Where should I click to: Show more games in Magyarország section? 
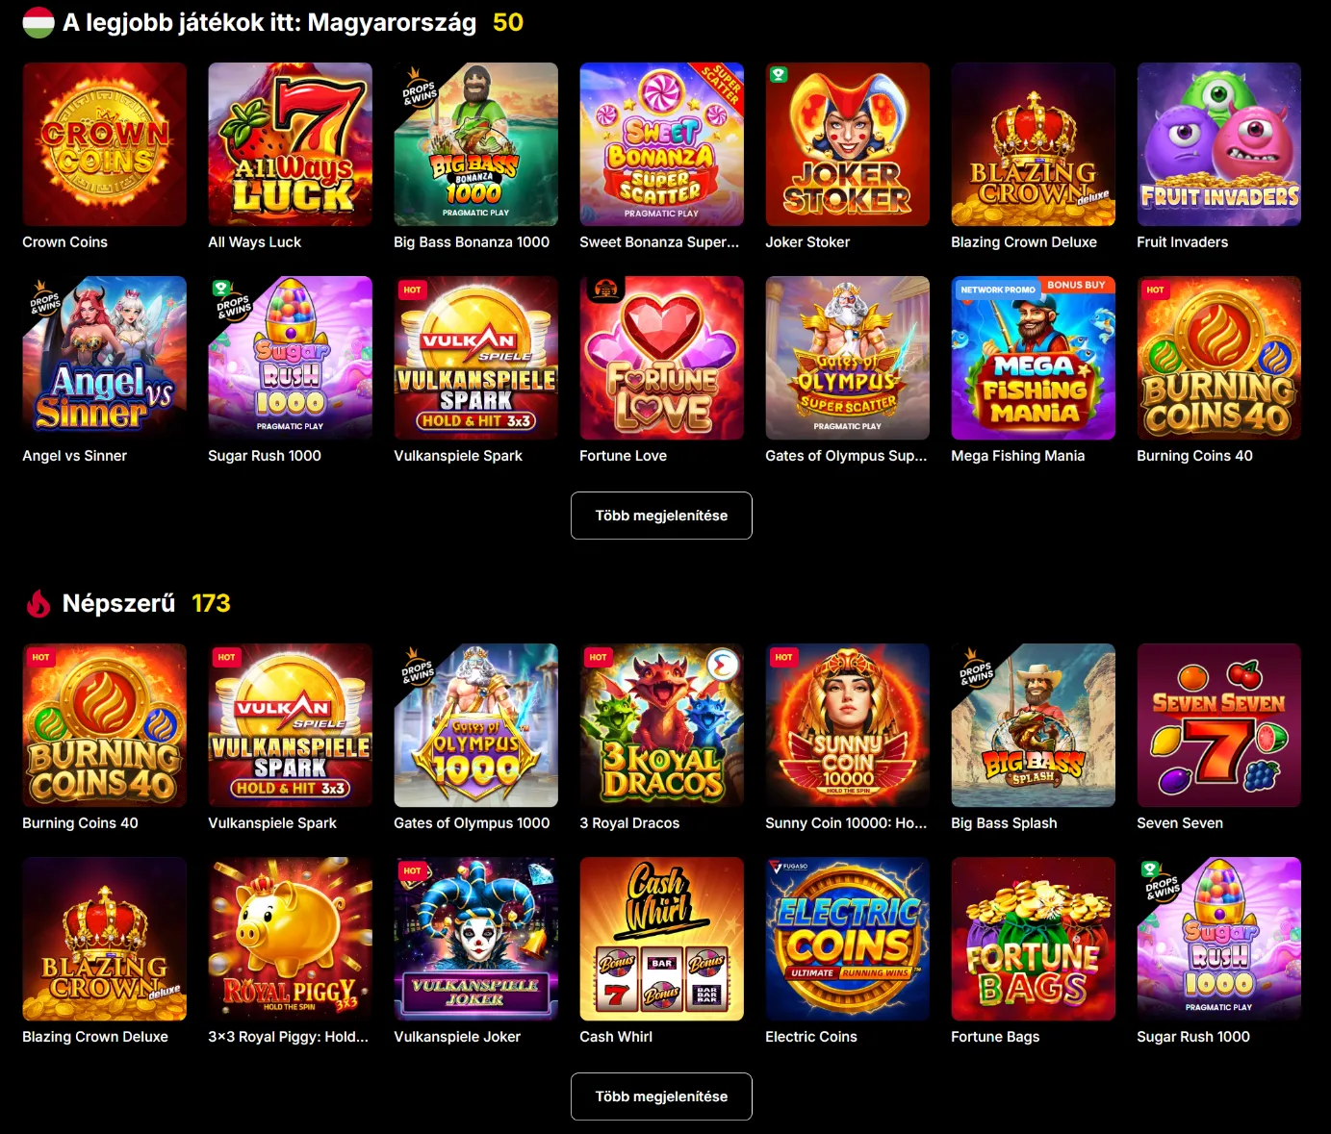pos(661,516)
